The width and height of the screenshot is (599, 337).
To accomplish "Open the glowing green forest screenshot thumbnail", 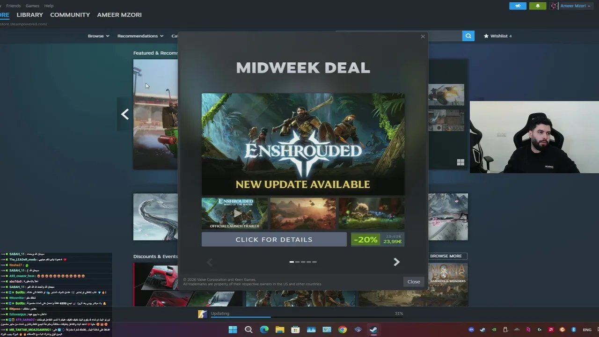I will [371, 213].
